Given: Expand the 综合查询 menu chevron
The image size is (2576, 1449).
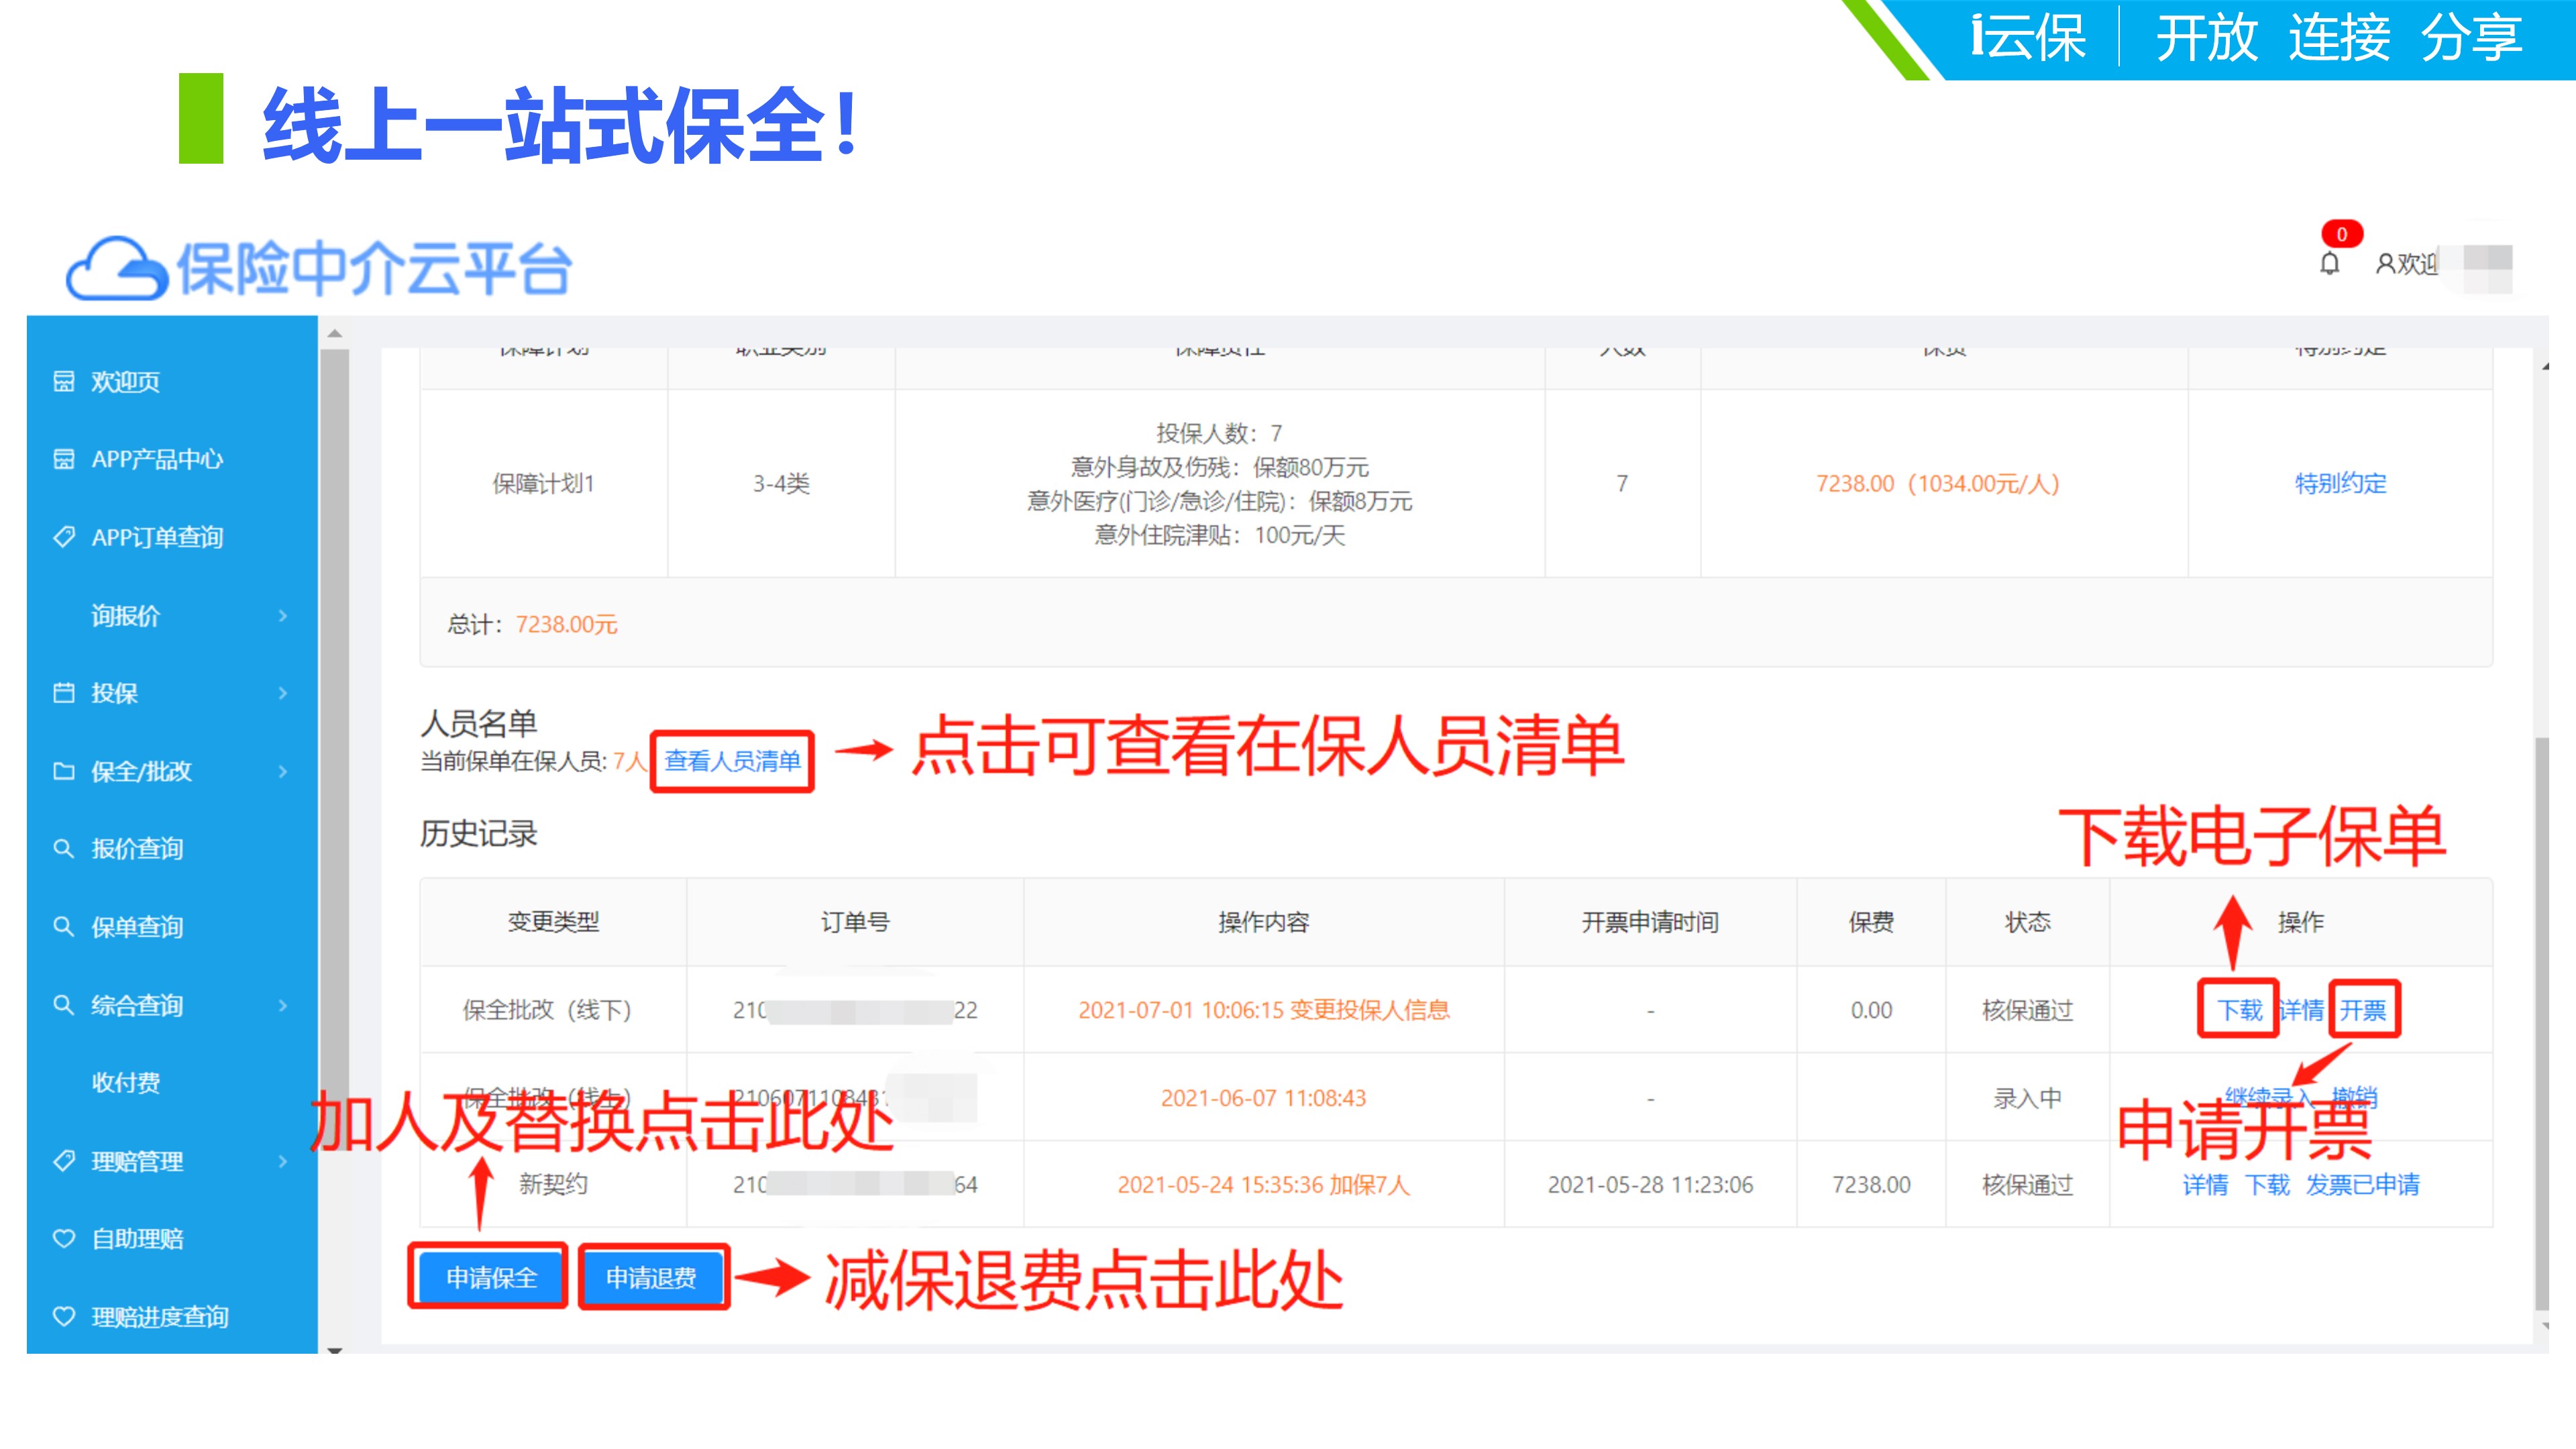Looking at the screenshot, I should coord(283,1005).
